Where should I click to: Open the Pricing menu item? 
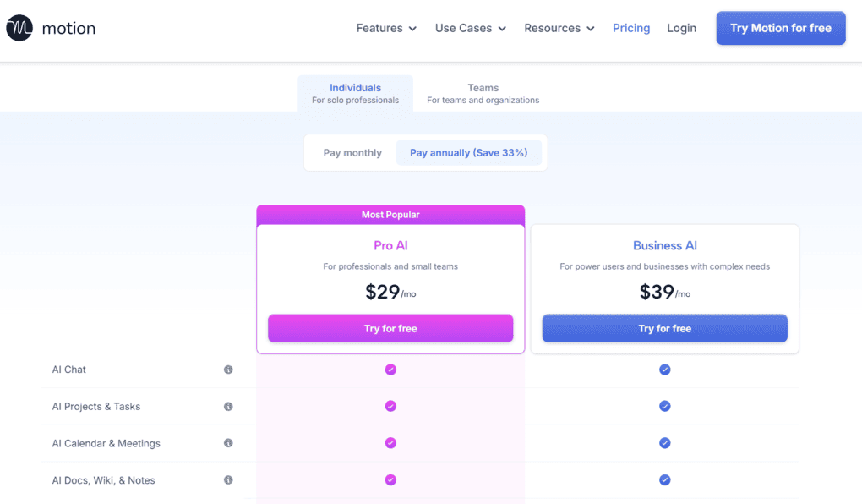point(631,28)
